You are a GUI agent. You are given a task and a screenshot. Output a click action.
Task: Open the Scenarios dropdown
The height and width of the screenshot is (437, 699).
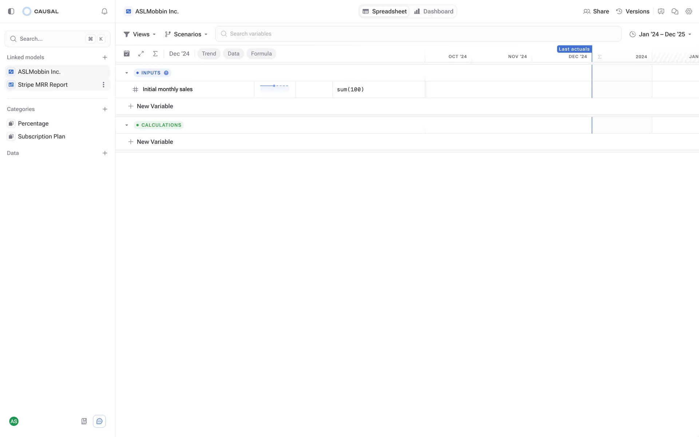click(186, 34)
